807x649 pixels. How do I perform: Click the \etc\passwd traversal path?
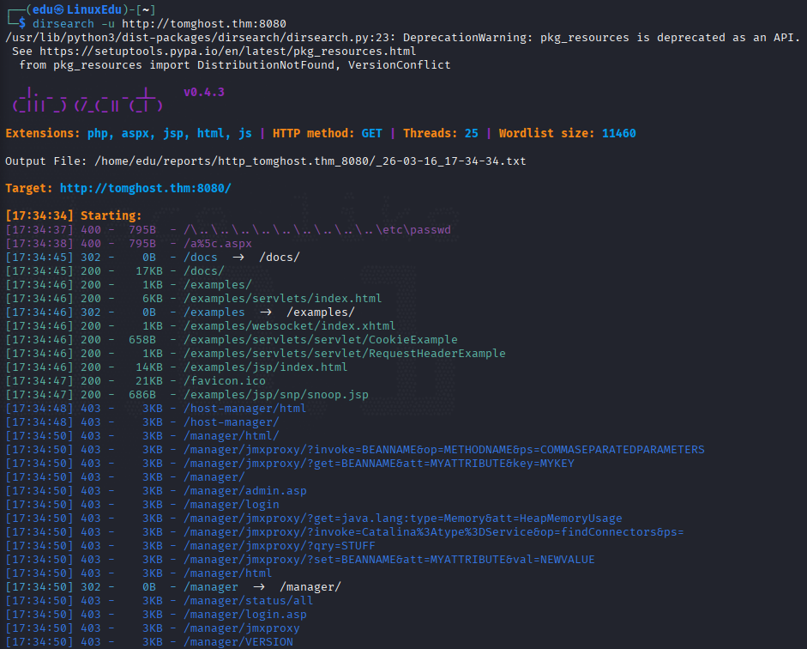(317, 230)
